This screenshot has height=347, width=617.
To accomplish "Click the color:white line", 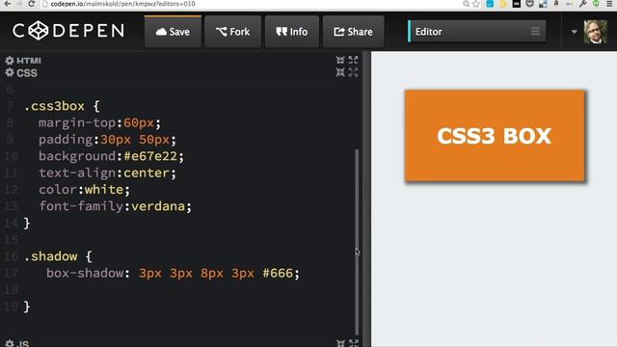I will pos(84,190).
